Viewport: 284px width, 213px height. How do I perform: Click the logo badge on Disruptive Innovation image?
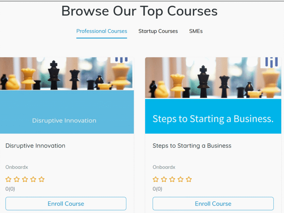click(x=121, y=60)
